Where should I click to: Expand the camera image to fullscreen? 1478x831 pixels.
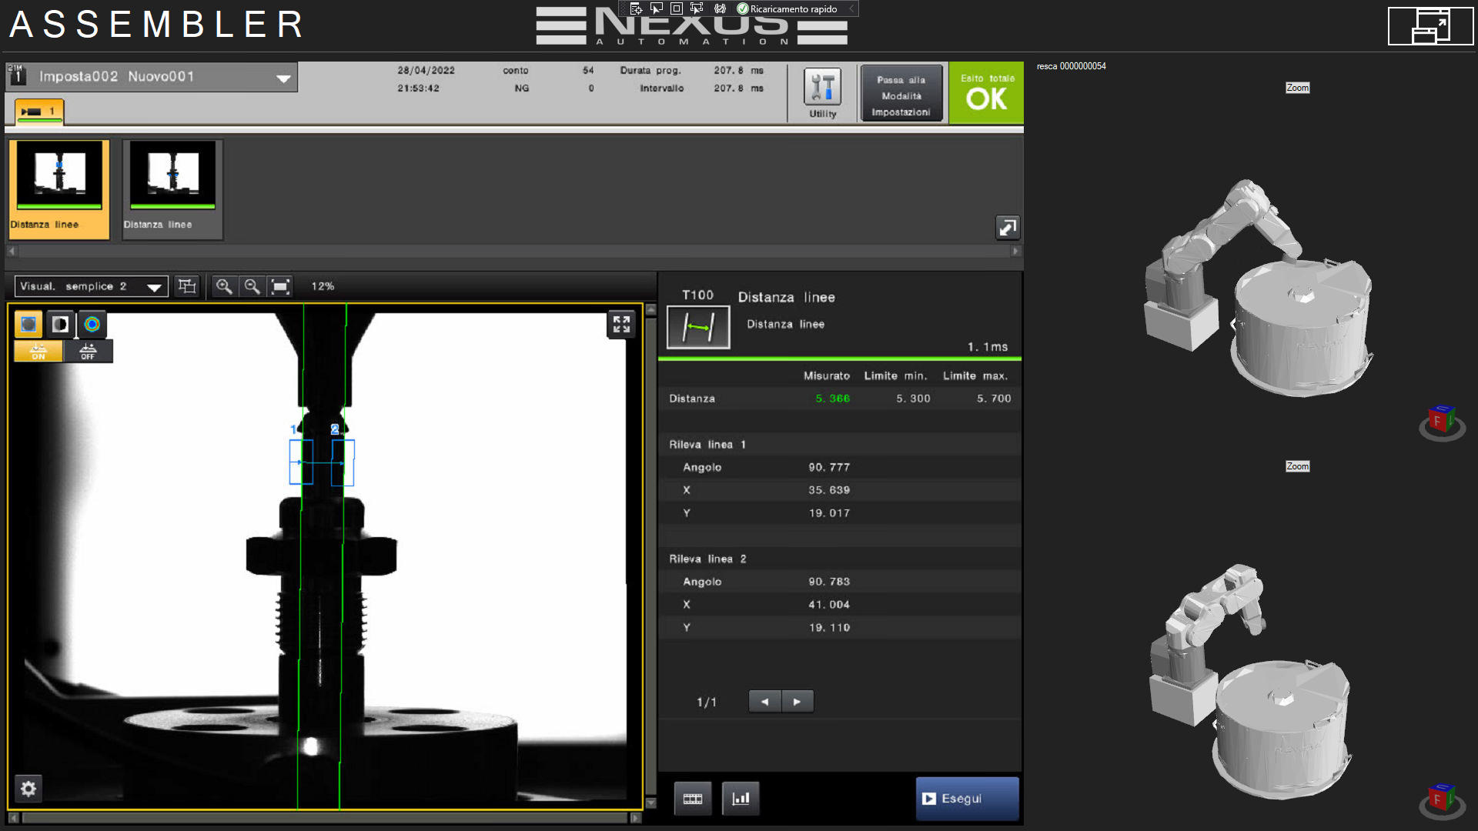(x=621, y=324)
